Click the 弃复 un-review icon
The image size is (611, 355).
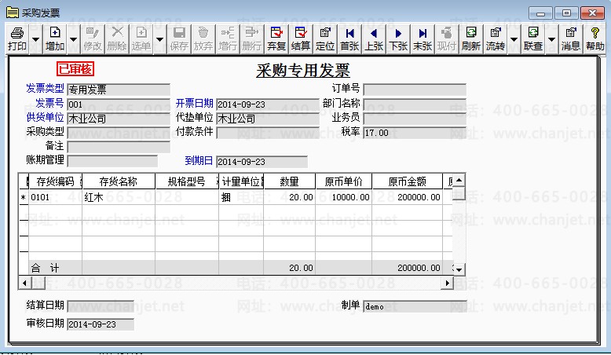(276, 39)
